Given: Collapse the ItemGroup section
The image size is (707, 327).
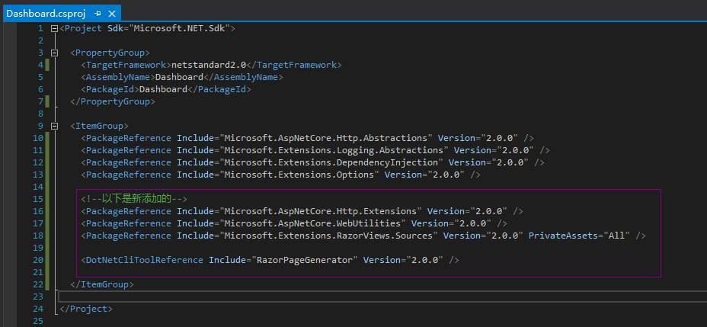Looking at the screenshot, I should point(54,126).
